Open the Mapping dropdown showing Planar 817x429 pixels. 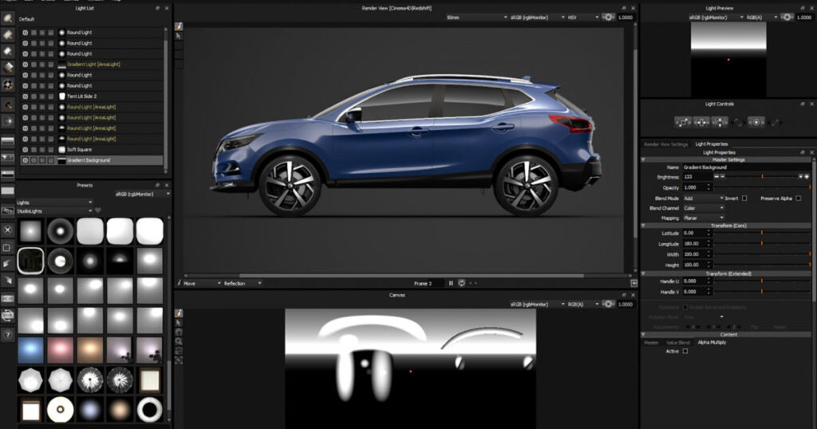[x=704, y=218]
